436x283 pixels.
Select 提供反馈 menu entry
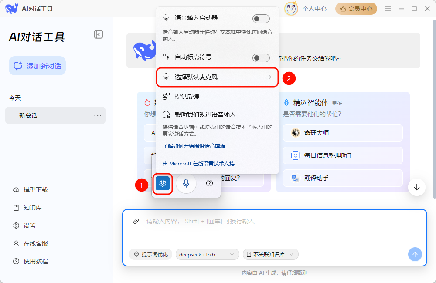click(x=187, y=97)
